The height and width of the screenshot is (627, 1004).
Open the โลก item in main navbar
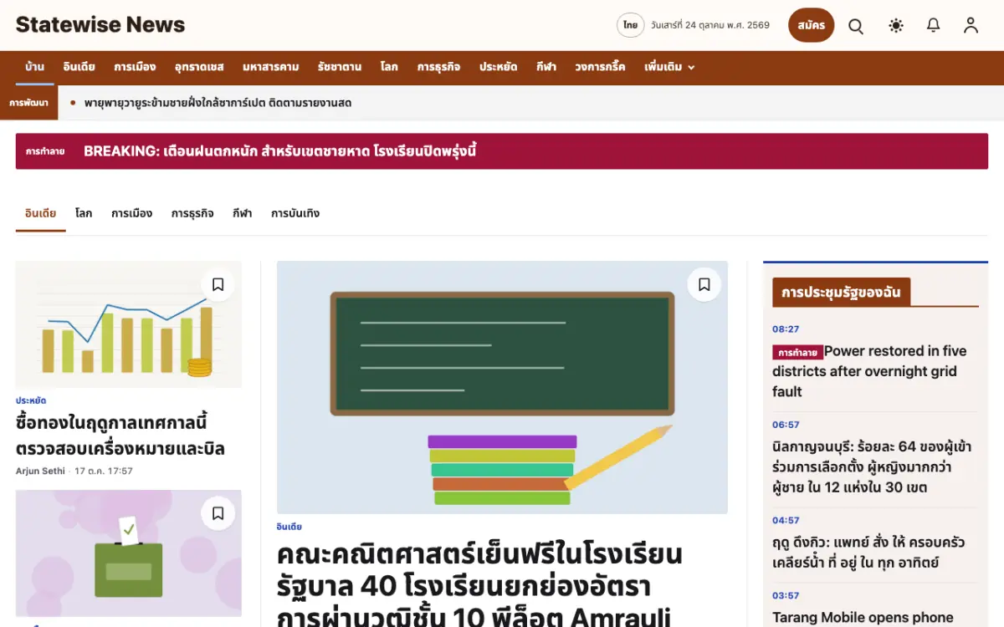(x=389, y=68)
